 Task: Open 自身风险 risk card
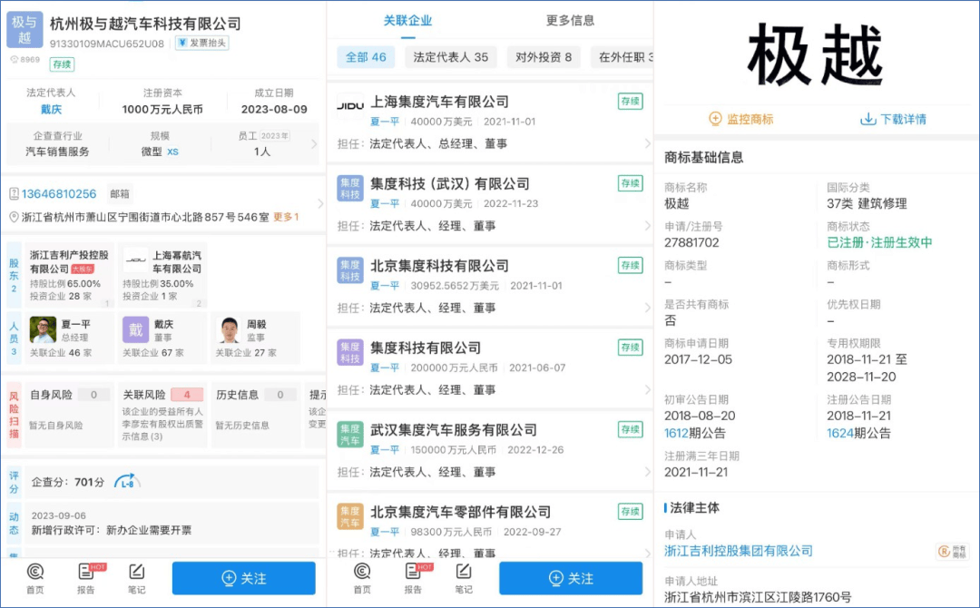(69, 415)
